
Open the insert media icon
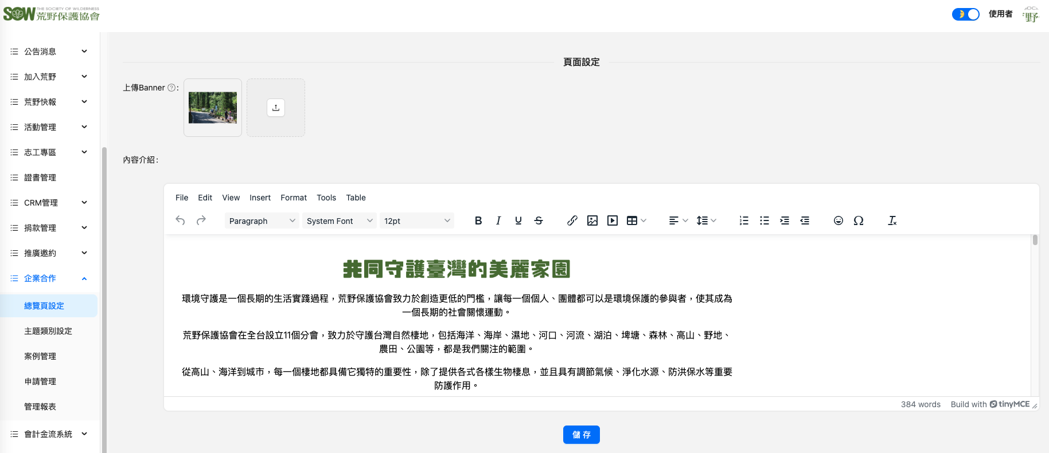[613, 220]
